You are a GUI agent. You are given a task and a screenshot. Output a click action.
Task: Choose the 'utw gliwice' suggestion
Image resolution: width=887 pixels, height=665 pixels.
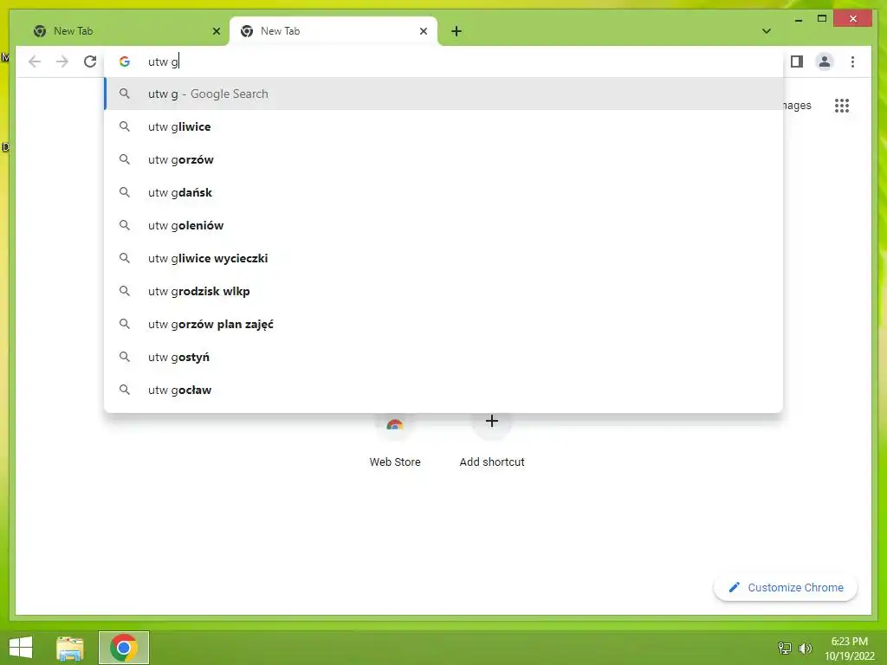pos(444,126)
